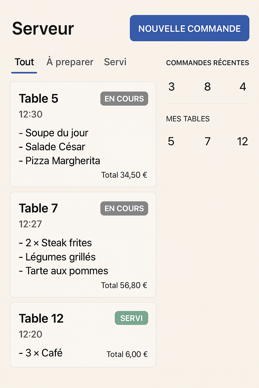Click the Total 56,80 € amount
The width and height of the screenshot is (259, 388).
coord(124,285)
